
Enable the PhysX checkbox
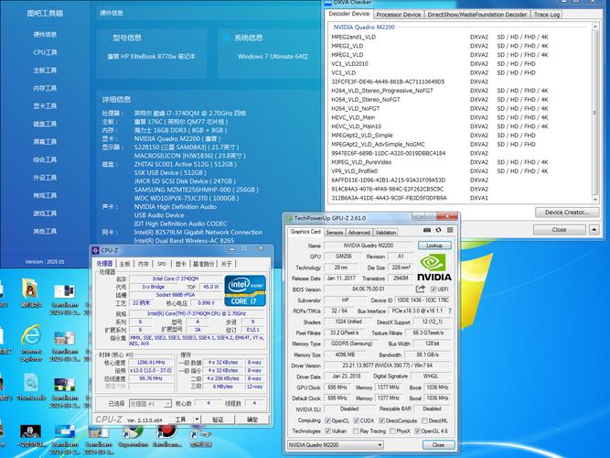[x=392, y=431]
